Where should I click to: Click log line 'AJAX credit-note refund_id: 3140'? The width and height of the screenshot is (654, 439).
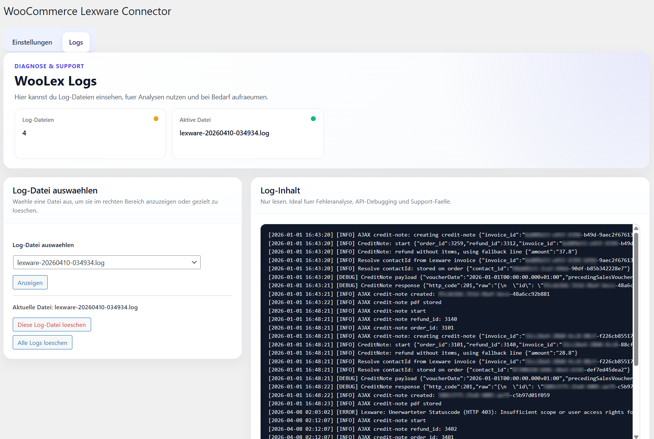(363, 319)
